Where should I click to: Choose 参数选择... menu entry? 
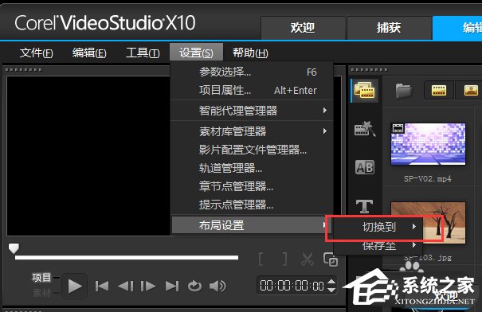tap(252, 72)
